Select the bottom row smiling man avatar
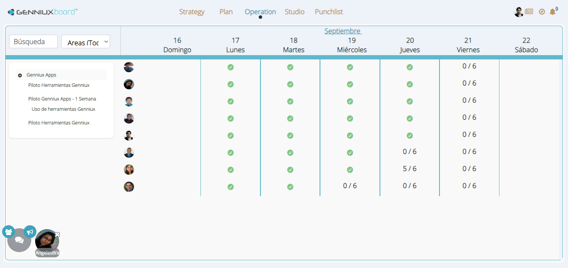The width and height of the screenshot is (568, 268). pyautogui.click(x=129, y=187)
